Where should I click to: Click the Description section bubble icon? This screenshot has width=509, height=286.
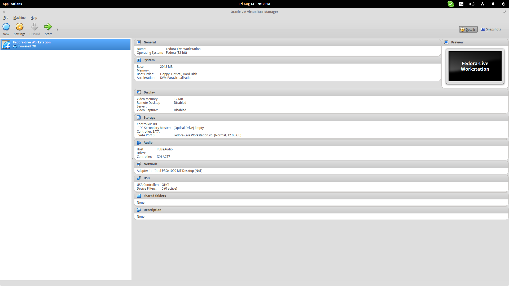coord(139,210)
